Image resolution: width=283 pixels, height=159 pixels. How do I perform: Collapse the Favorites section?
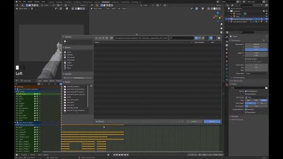[64, 74]
